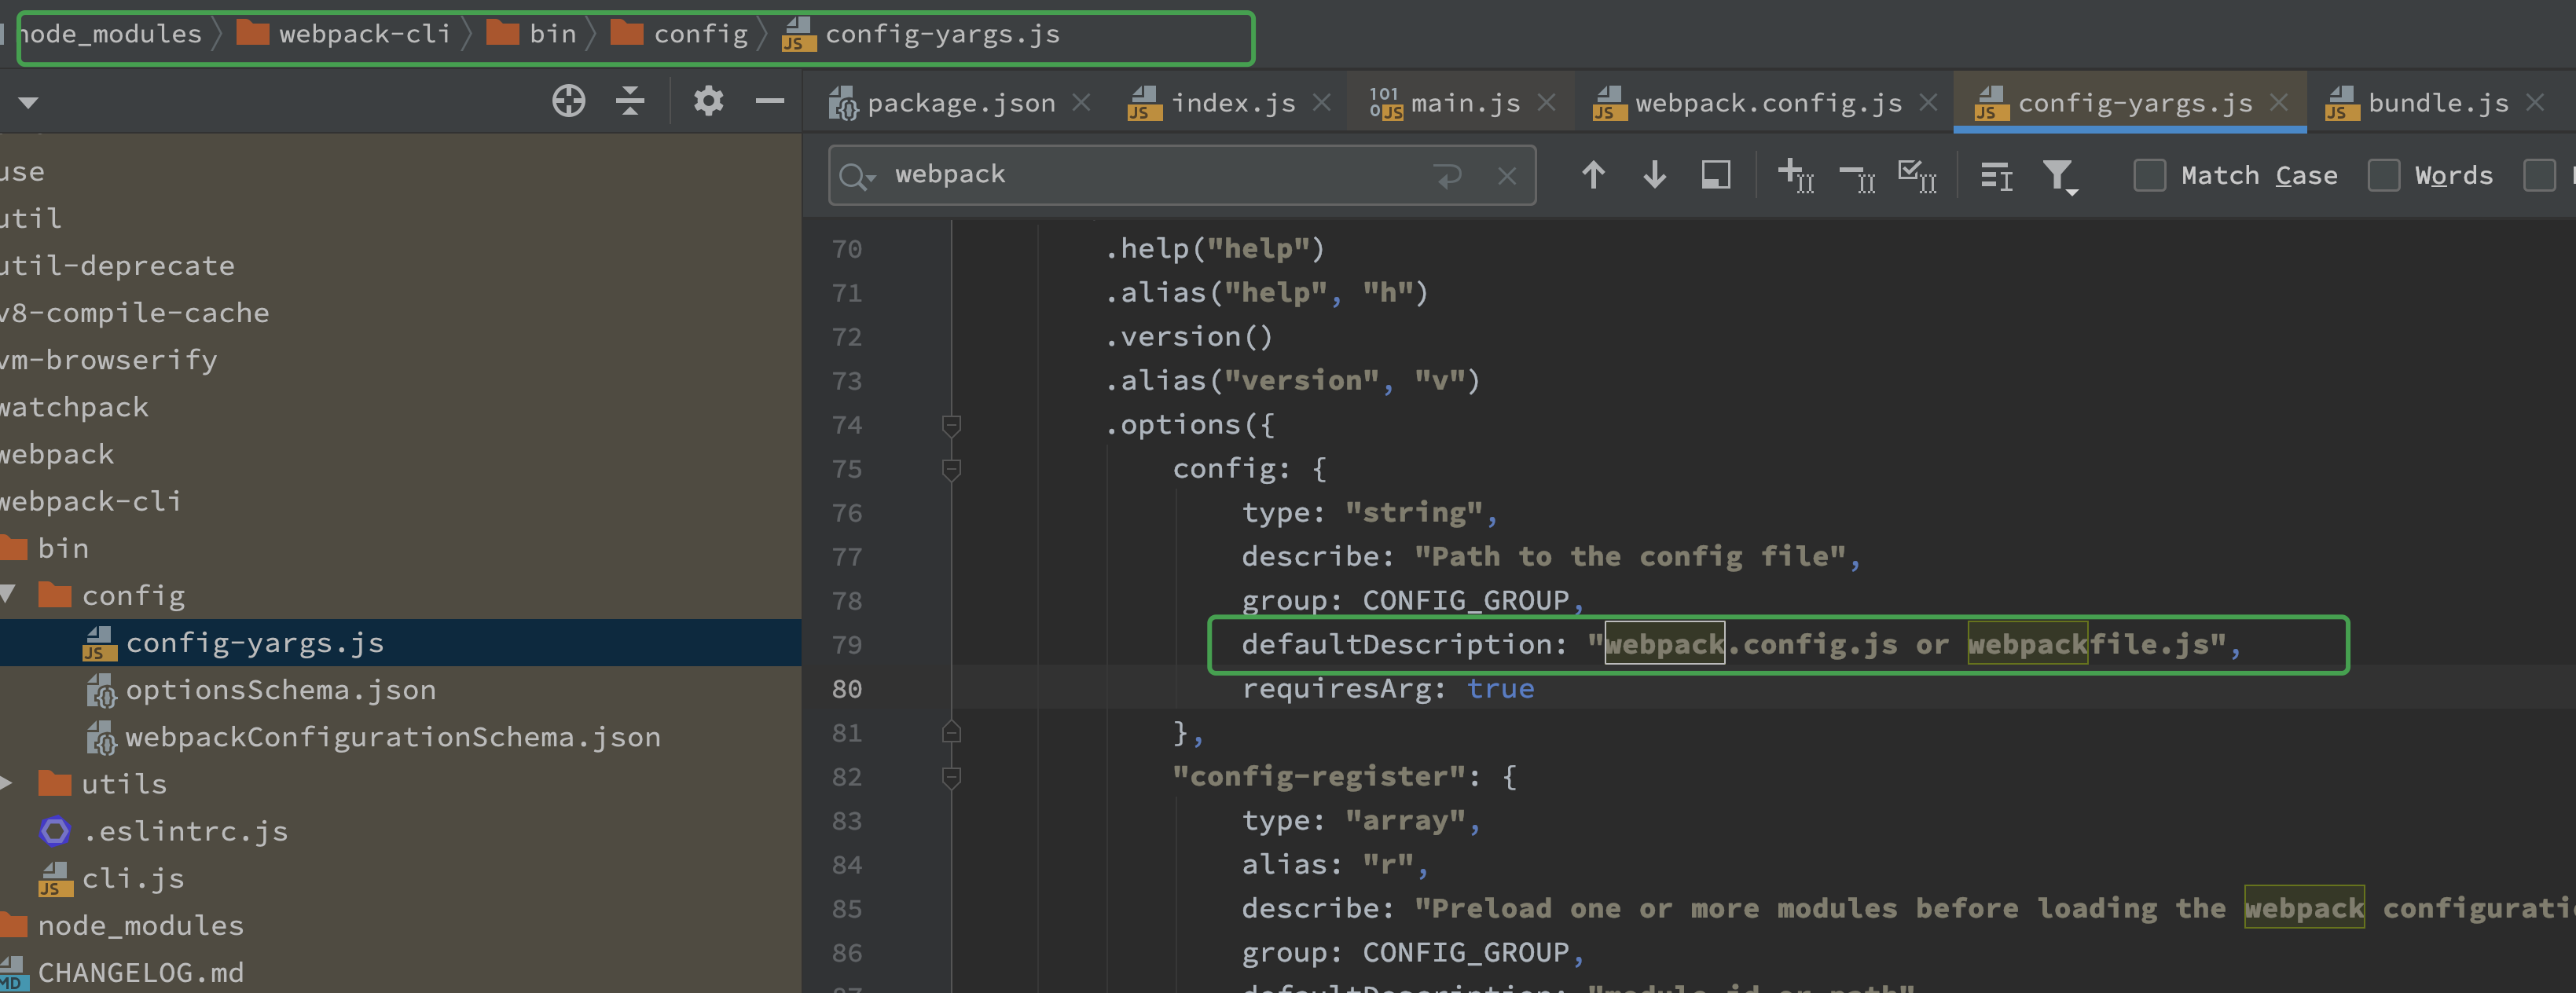This screenshot has height=993, width=2576.
Task: Select all search occurrences
Action: point(1917,175)
